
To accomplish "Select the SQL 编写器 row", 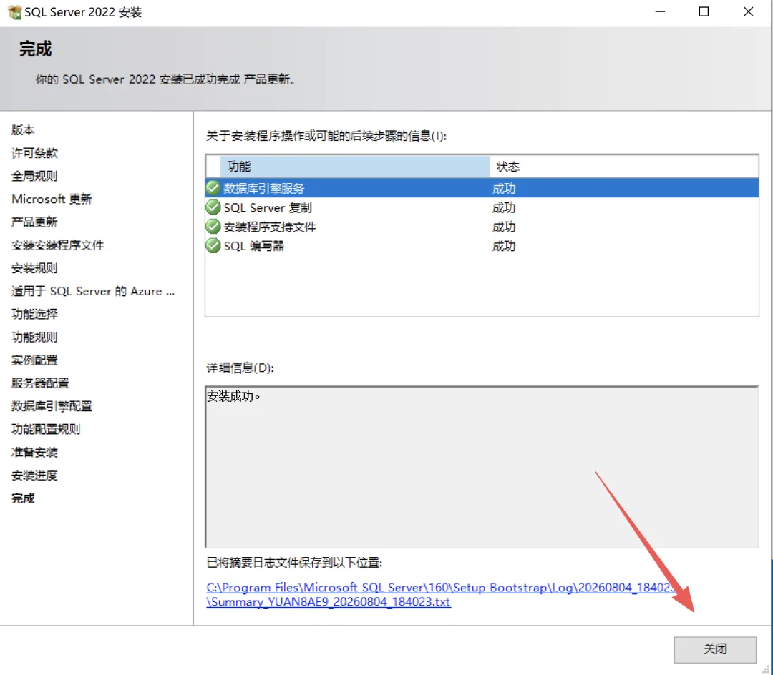I will tap(482, 246).
